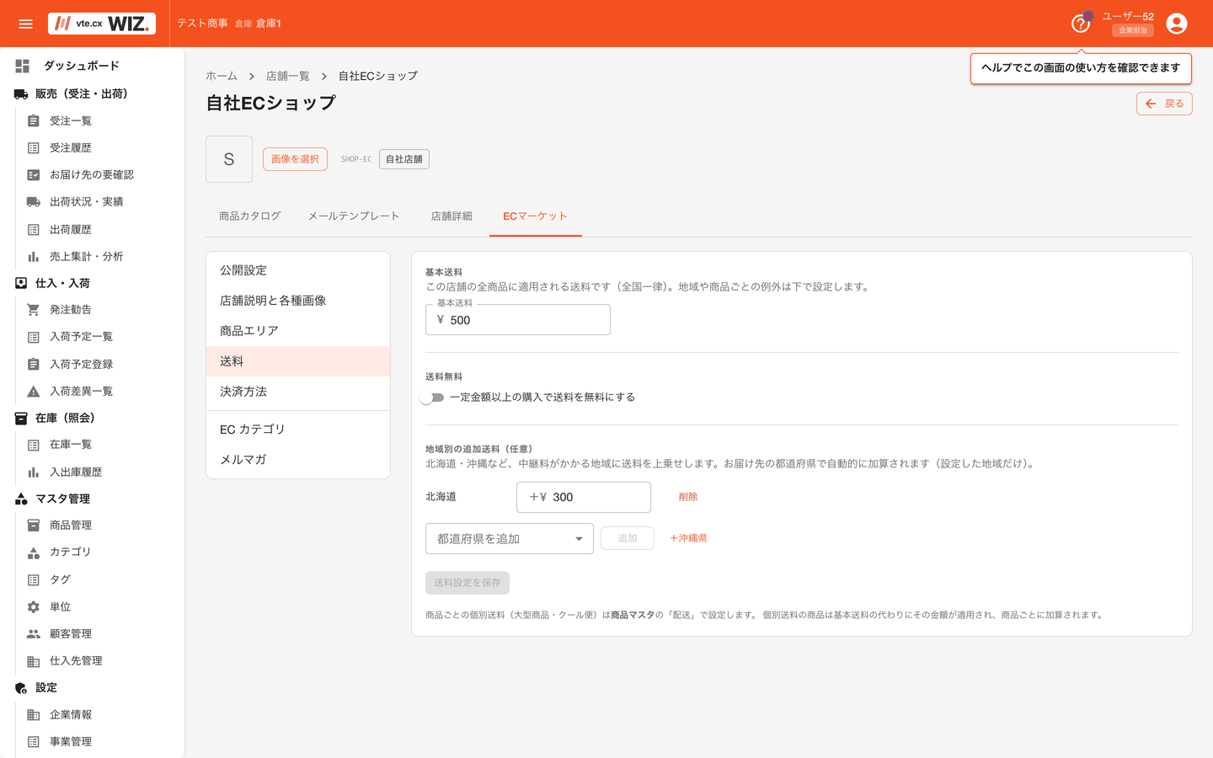Open メルマガ in the side menu
The image size is (1213, 758).
(298, 460)
